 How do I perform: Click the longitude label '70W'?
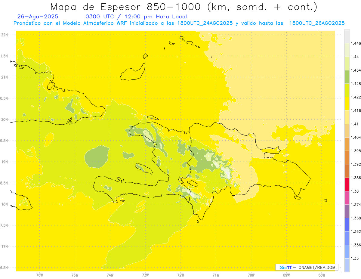pyautogui.click(x=251, y=275)
